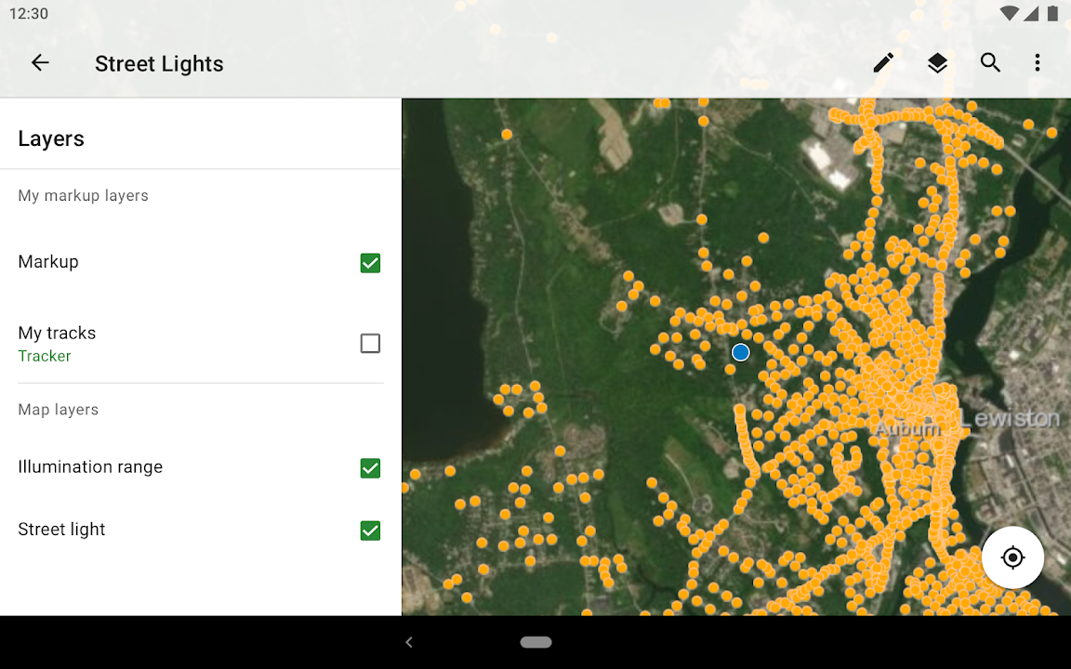The height and width of the screenshot is (669, 1071).
Task: Tap the blue current location dot
Action: [740, 352]
